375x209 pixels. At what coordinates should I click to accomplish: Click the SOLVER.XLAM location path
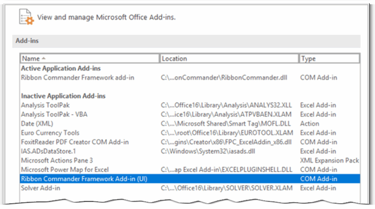tap(226, 188)
